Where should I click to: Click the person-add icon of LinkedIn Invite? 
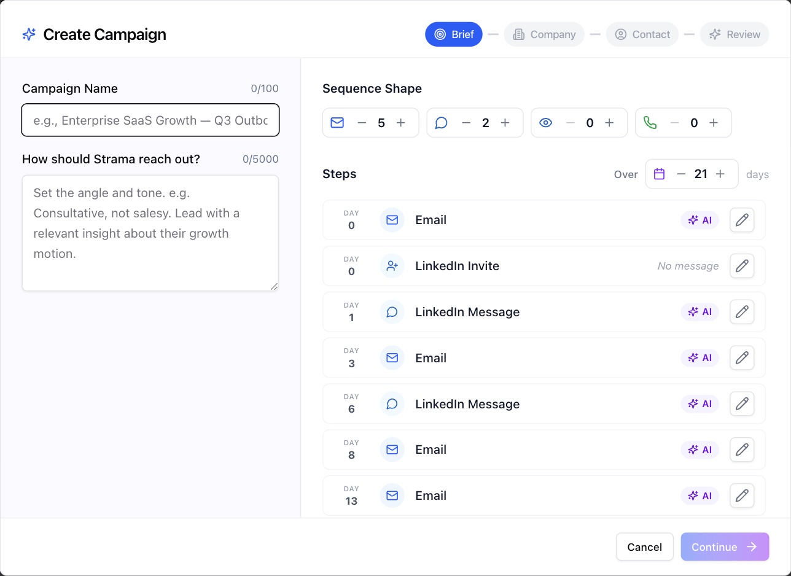coord(392,266)
